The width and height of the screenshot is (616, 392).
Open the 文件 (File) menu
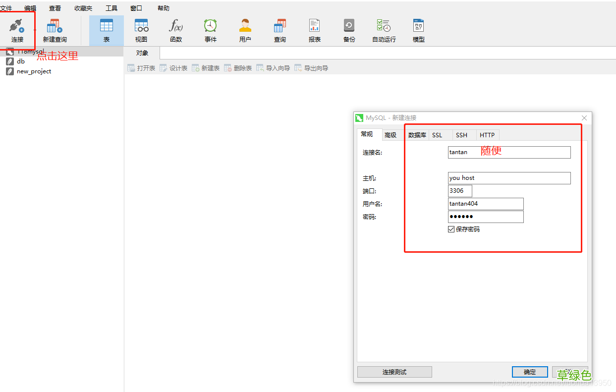(6, 8)
